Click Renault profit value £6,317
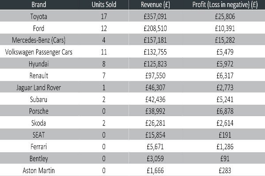Screen dimensions: 265x176 225,76
